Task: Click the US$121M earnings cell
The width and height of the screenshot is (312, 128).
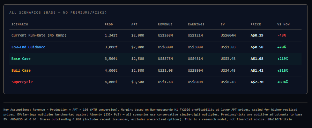Action: (x=195, y=35)
